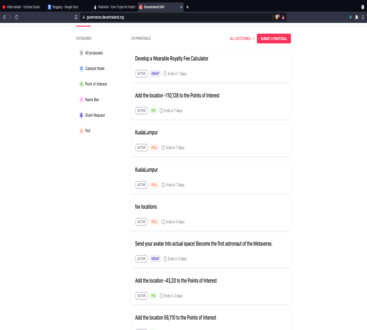Image resolution: width=367 pixels, height=330 pixels.
Task: Click the All proposals category icon
Action: coord(81,53)
